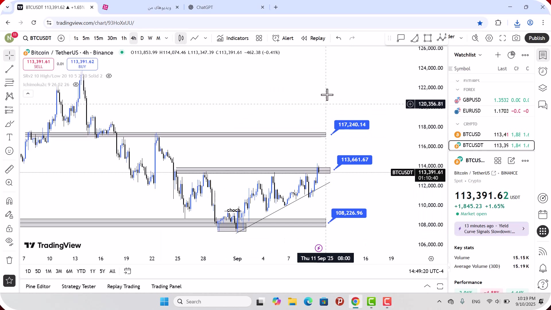Image resolution: width=551 pixels, height=310 pixels.
Task: Add symbol to compare with plus
Action: click(61, 38)
